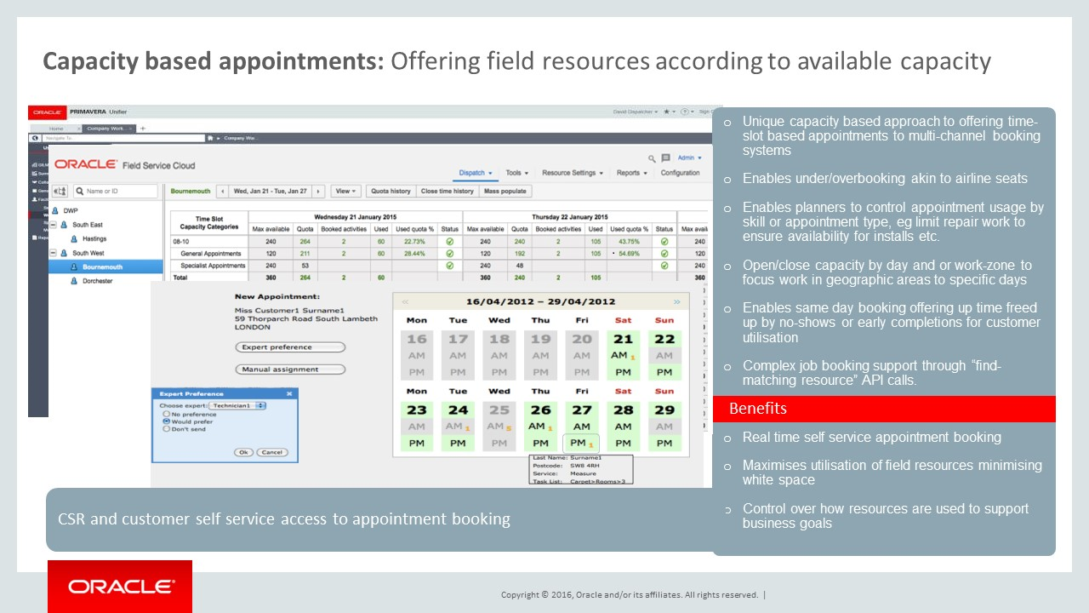
Task: Click the Expert preference button
Action: (x=290, y=347)
